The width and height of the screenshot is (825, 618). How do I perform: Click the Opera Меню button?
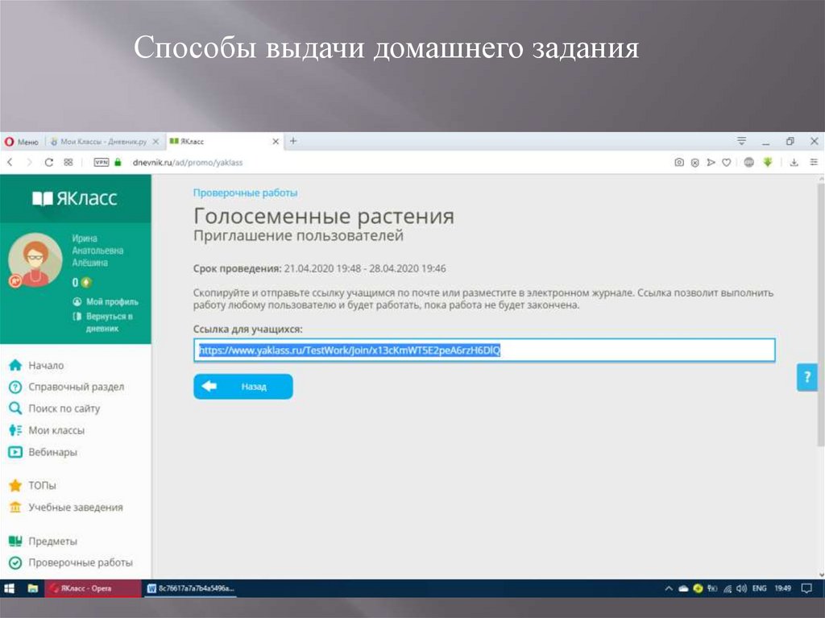tap(22, 141)
